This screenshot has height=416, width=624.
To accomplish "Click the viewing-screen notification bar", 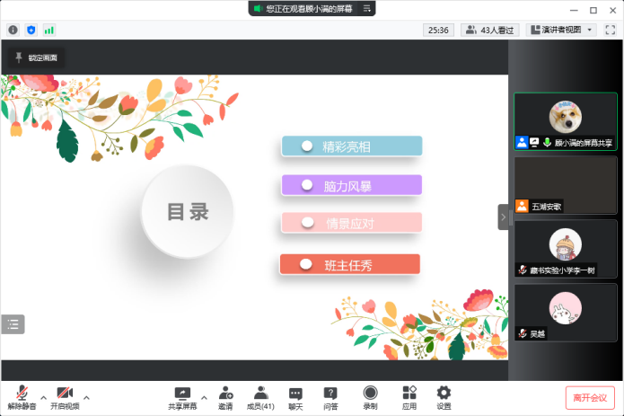I will pyautogui.click(x=312, y=8).
